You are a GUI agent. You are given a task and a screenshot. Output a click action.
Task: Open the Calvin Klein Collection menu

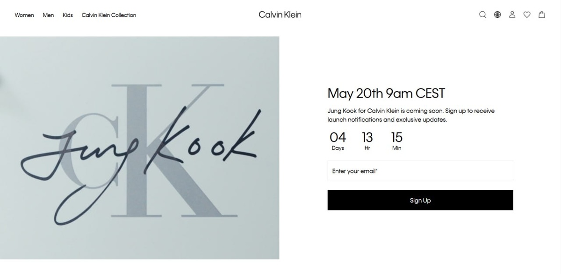109,15
